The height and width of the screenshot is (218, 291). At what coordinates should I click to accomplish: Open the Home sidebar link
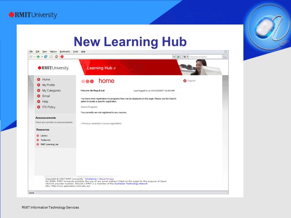(x=46, y=80)
